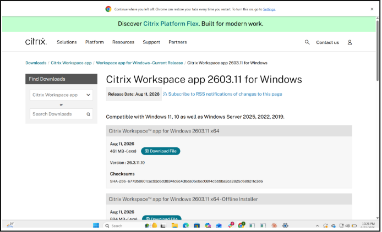The image size is (382, 232).
Task: Switch to Google Chrome in taskbar
Action: click(241, 225)
